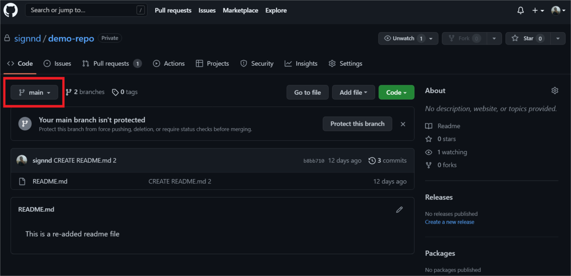Click Create a new release link
This screenshot has height=276, width=571.
pos(449,222)
